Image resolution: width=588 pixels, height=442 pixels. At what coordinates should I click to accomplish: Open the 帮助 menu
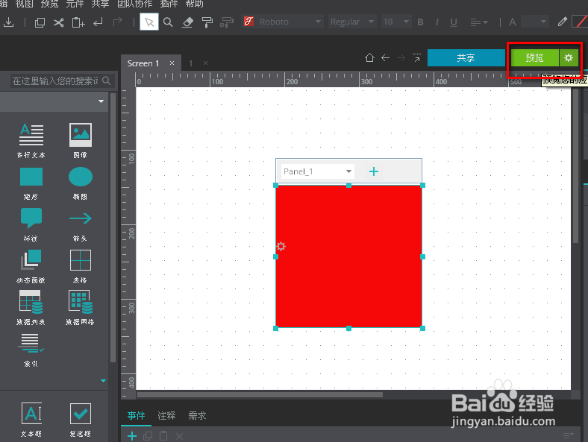click(195, 4)
